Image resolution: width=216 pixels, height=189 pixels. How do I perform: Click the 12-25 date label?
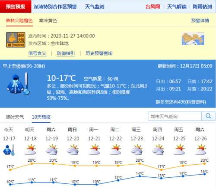click(x=179, y=139)
